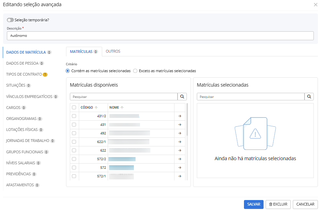
Task: Click the CÓDIGO column header
Action: coord(93,108)
